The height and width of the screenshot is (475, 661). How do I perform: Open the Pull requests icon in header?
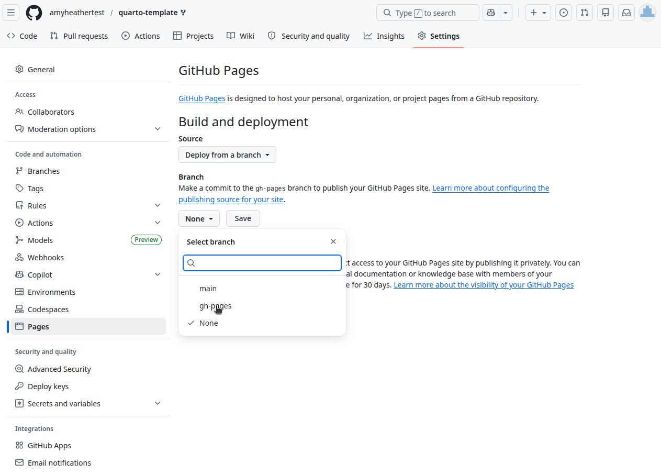click(585, 13)
